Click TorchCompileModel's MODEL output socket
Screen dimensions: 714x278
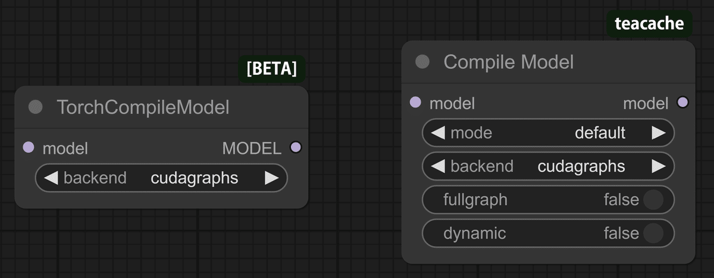[x=296, y=147]
